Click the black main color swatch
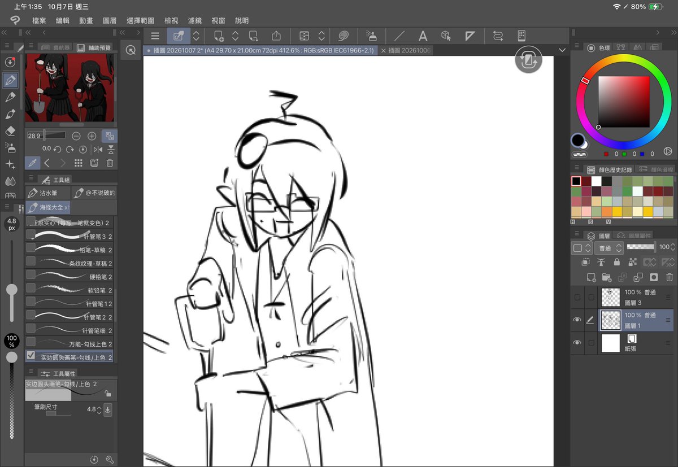 (578, 140)
